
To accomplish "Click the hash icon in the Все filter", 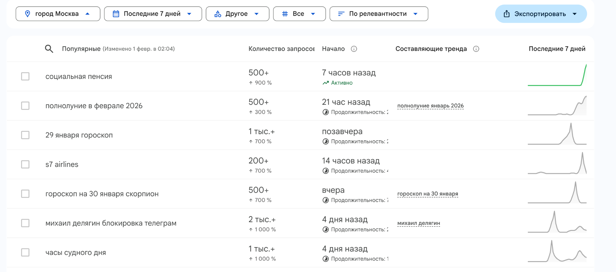I will 284,14.
